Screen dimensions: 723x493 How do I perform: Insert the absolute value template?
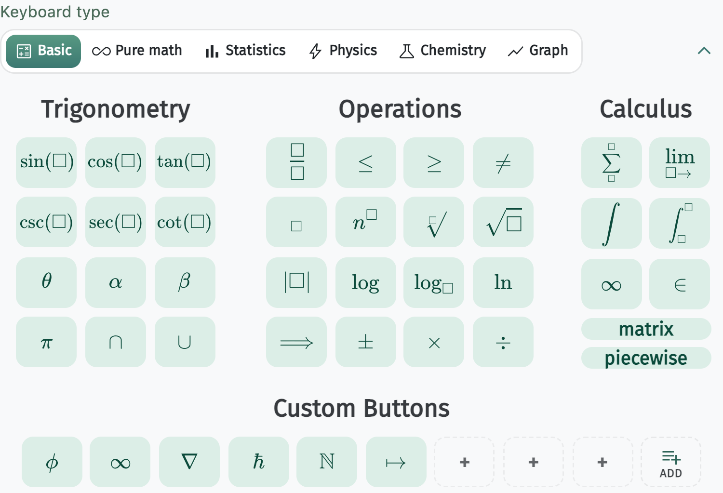tap(296, 282)
